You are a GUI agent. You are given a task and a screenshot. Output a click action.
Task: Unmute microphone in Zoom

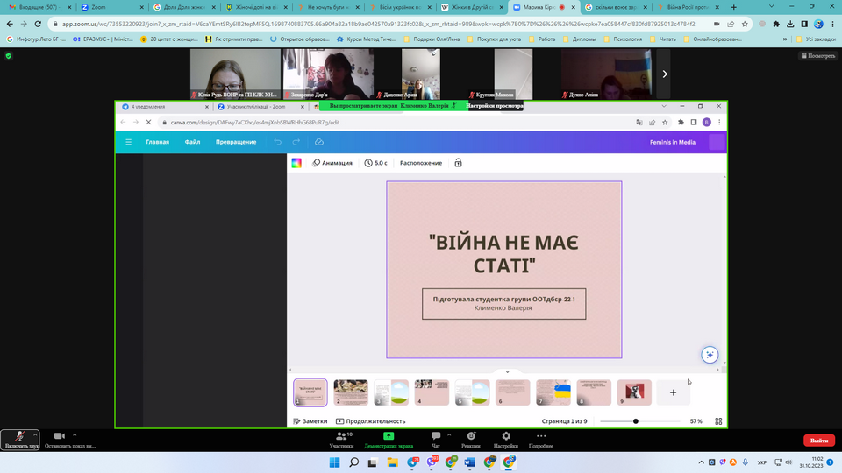18,437
